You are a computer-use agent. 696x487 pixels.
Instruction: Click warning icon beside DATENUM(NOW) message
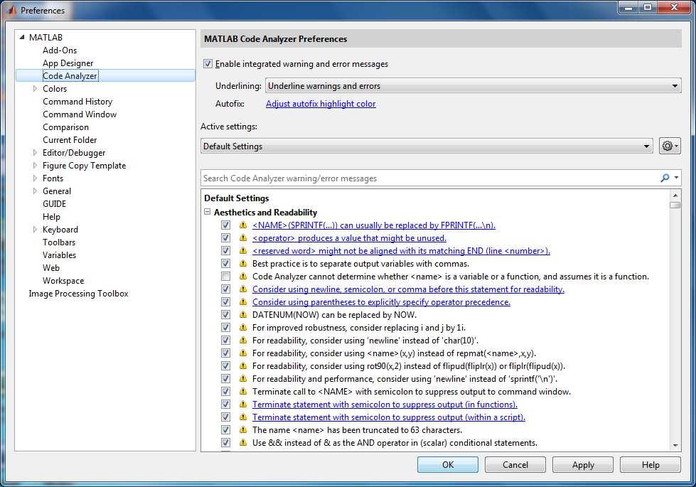point(243,314)
